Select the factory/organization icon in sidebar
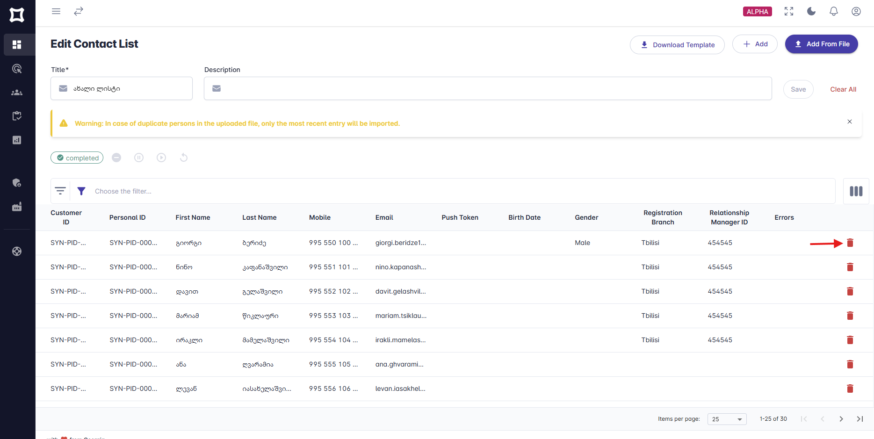This screenshot has height=439, width=874. click(x=17, y=207)
